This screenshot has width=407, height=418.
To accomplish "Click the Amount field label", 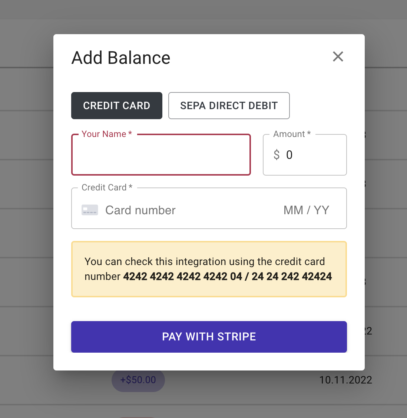I will pyautogui.click(x=292, y=134).
